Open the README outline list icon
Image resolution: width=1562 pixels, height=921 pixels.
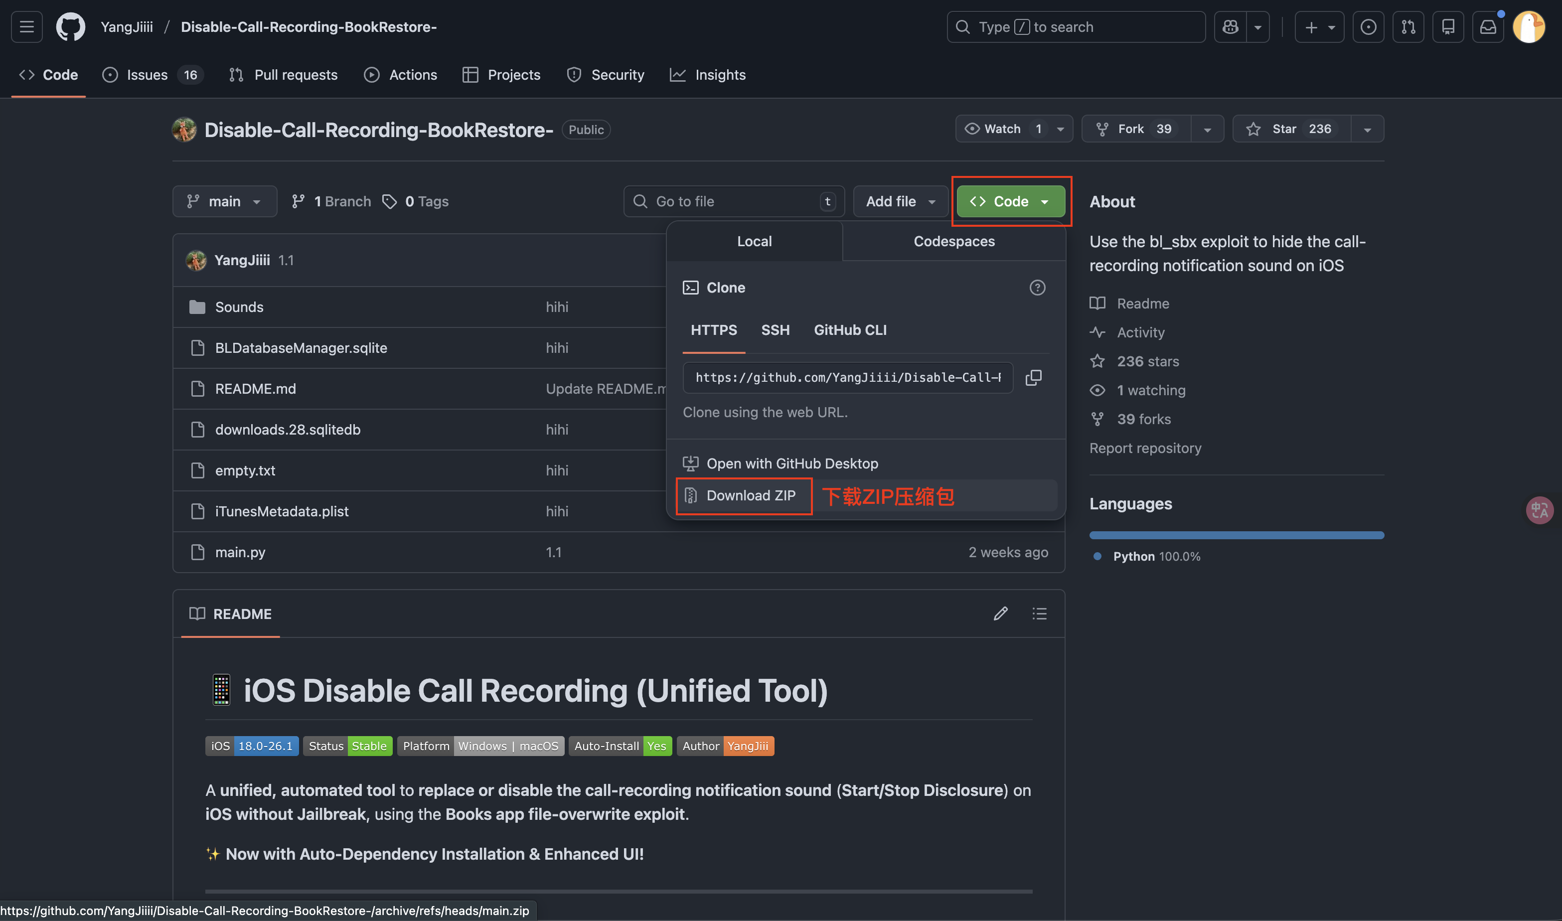tap(1040, 614)
